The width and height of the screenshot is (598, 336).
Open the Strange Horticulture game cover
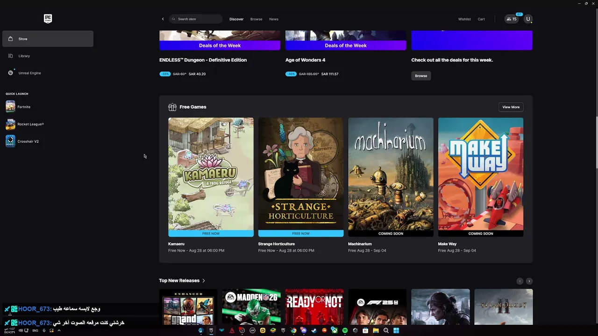pyautogui.click(x=301, y=177)
